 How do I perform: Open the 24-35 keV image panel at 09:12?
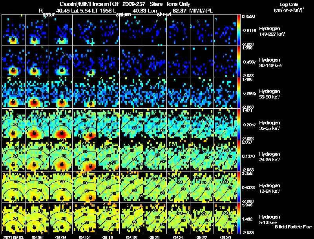(84, 155)
